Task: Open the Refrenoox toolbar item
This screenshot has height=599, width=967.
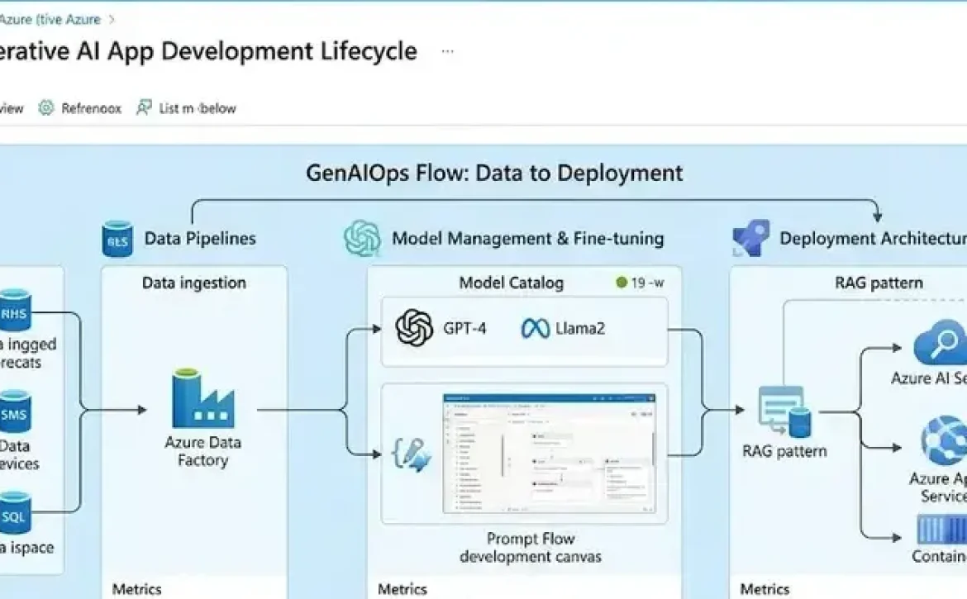Action: tap(80, 108)
